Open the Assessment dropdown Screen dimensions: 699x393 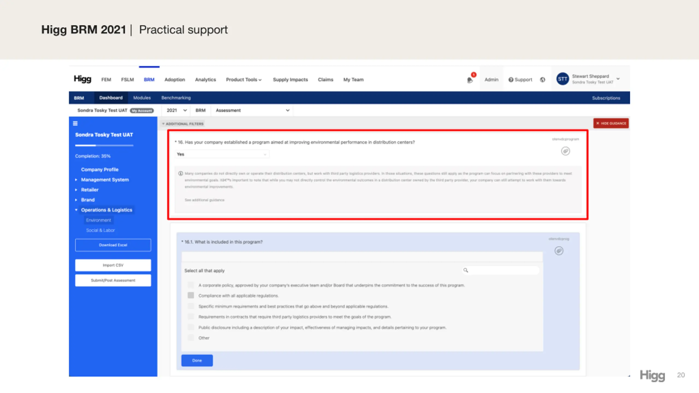(252, 110)
